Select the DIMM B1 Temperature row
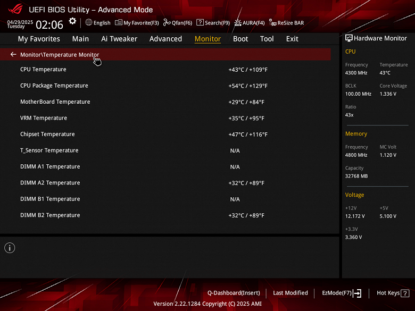Image resolution: width=415 pixels, height=311 pixels. pos(165,199)
